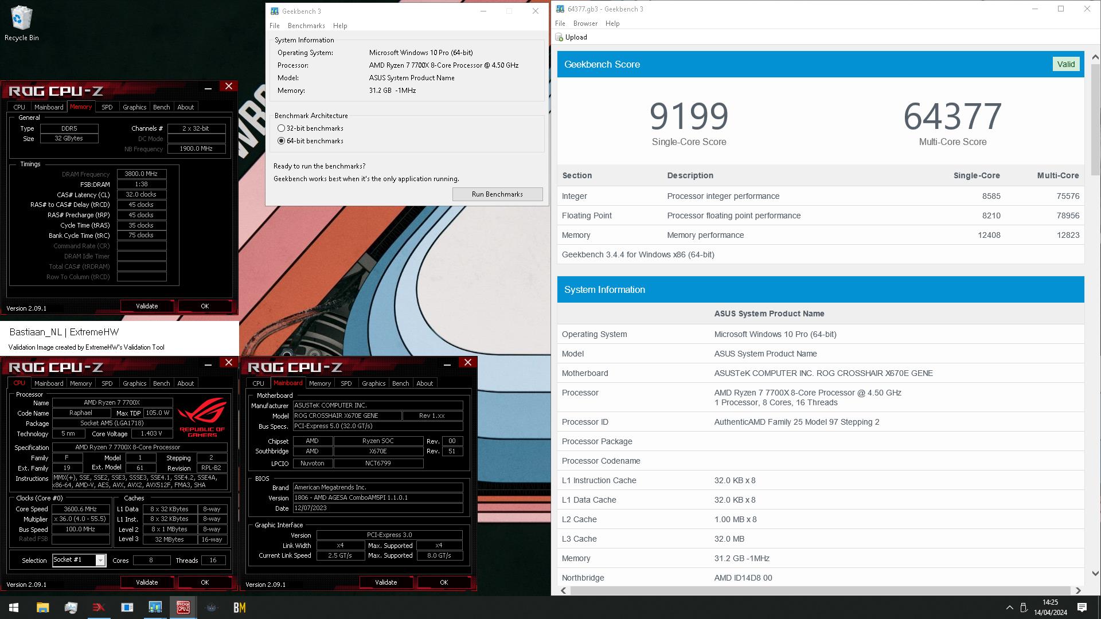This screenshot has width=1101, height=619.
Task: Switch to Graphics tab in Memory CPU-Z window
Action: pyautogui.click(x=135, y=107)
